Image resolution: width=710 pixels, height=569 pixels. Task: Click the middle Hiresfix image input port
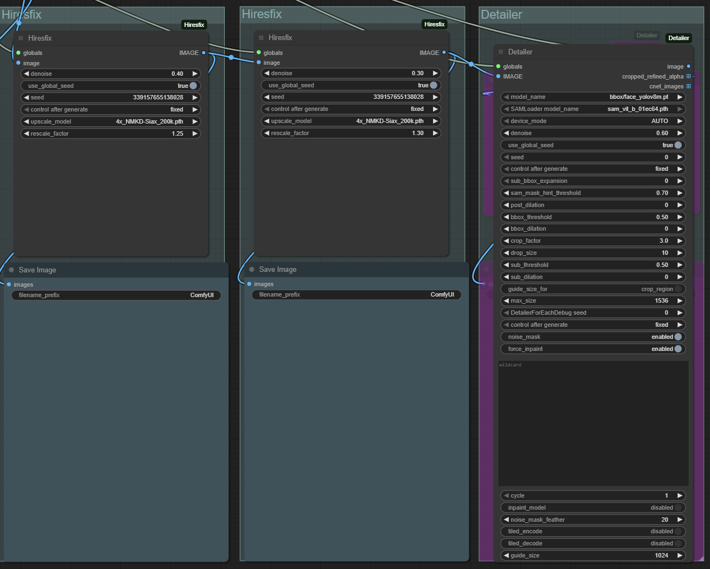pos(259,63)
